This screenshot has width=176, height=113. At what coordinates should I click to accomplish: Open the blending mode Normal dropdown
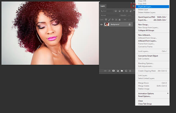pyautogui.click(x=109, y=15)
